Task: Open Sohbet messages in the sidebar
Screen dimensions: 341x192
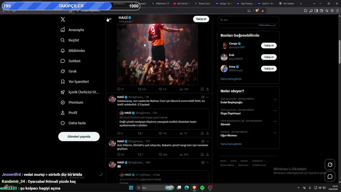Action: click(x=71, y=61)
